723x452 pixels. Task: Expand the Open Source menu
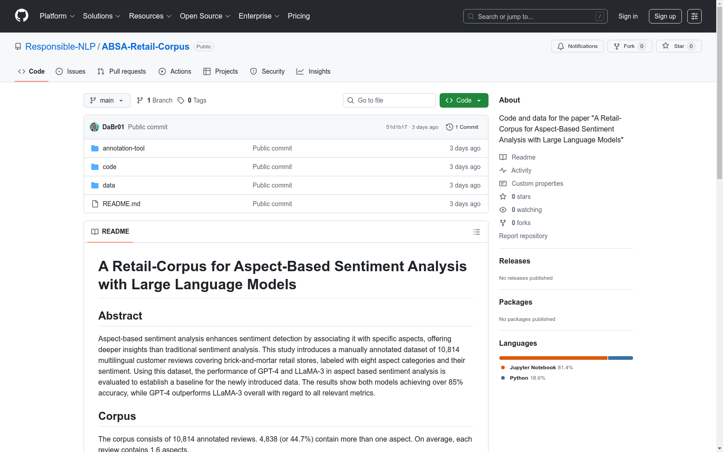coord(205,16)
